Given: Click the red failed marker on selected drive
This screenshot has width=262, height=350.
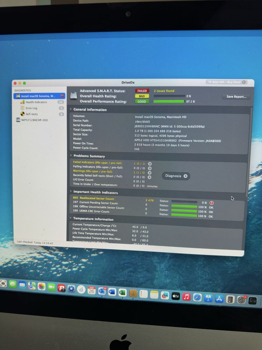Looking at the screenshot, I should [x=62, y=96].
